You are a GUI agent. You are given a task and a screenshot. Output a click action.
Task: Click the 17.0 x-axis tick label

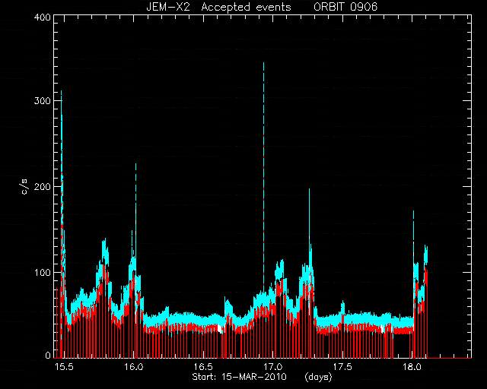[273, 367]
